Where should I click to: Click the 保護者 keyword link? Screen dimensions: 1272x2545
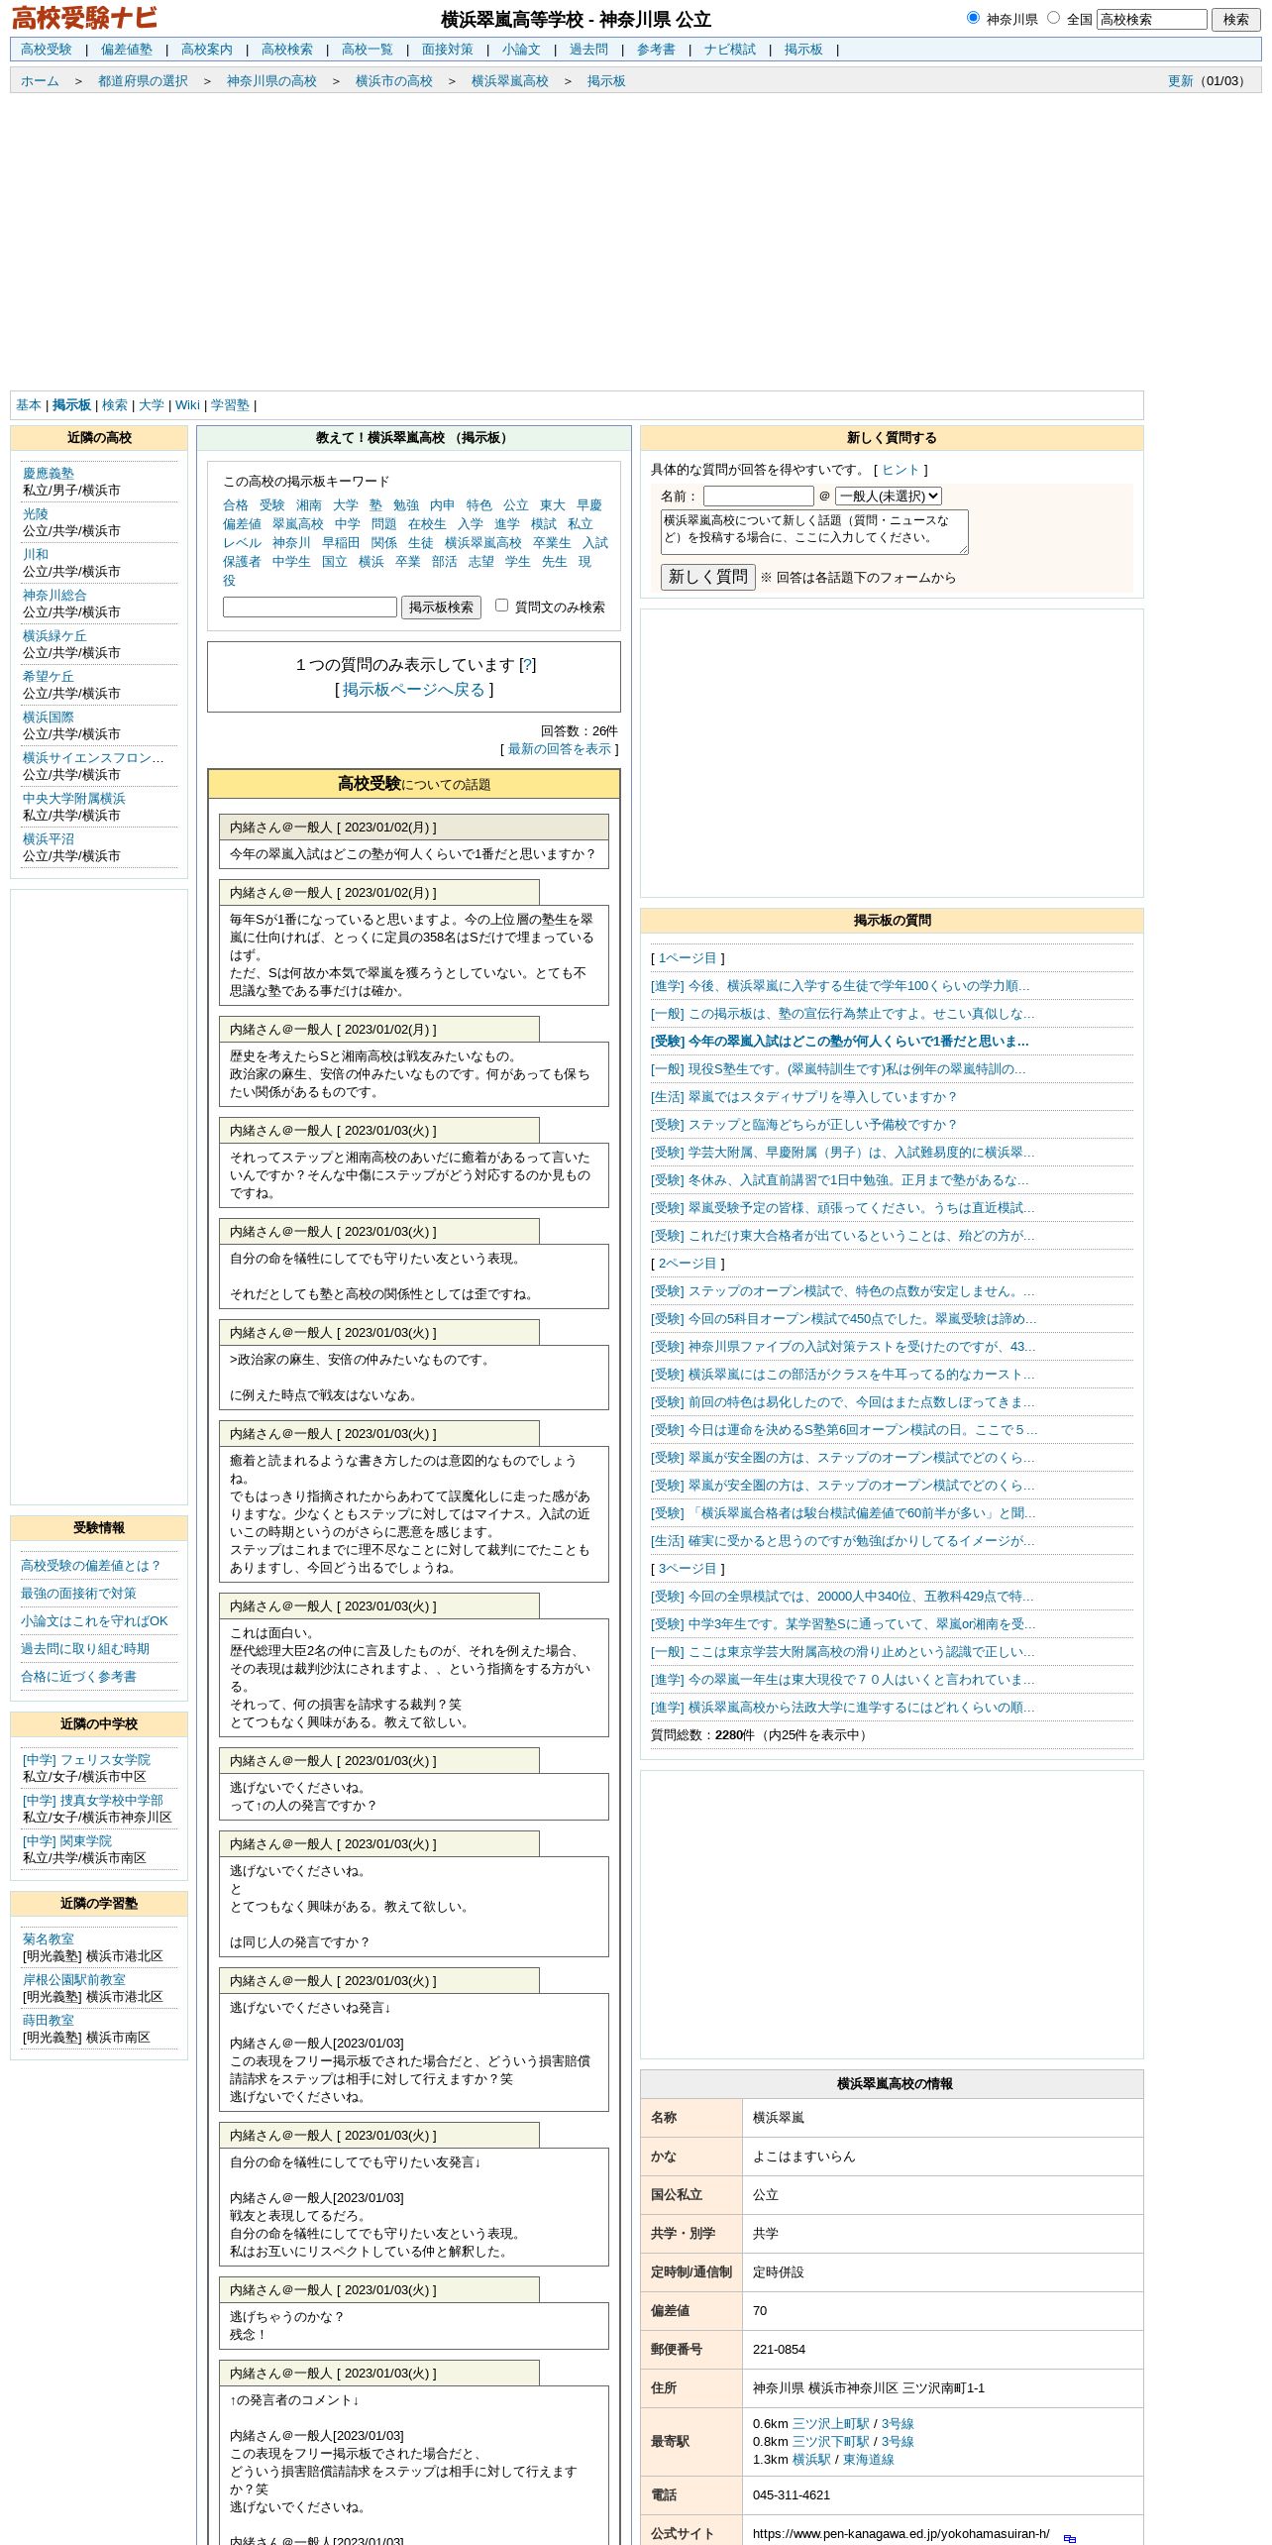coord(242,562)
